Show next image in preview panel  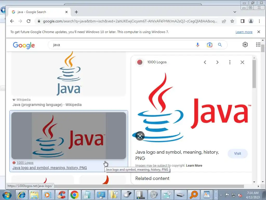pos(217,62)
